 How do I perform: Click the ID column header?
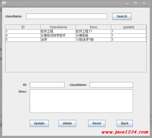coord(23,27)
